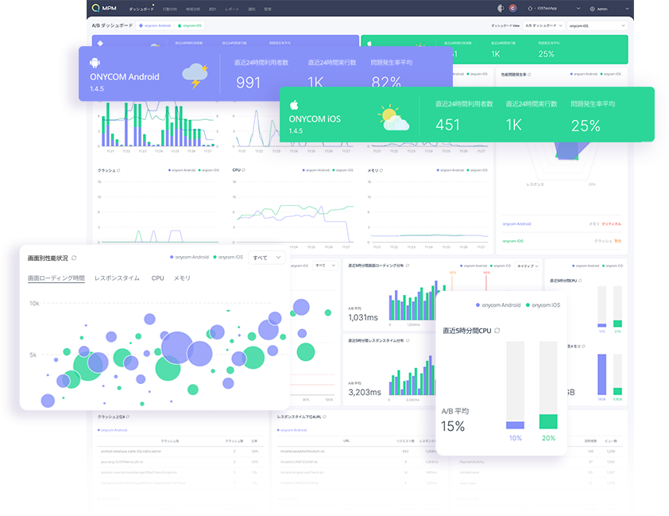The image size is (669, 516).
Task: Open the すべて dropdown in 画面別性能状況 panel
Action: pyautogui.click(x=267, y=258)
